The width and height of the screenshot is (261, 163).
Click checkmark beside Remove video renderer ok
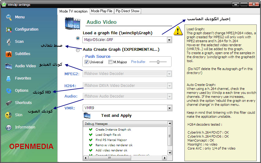91,145
